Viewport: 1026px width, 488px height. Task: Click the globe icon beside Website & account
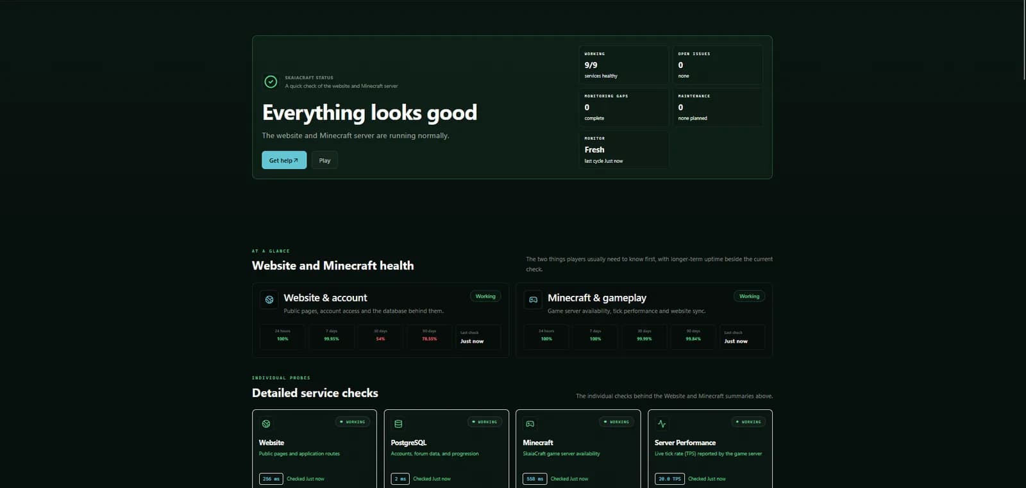(x=269, y=299)
